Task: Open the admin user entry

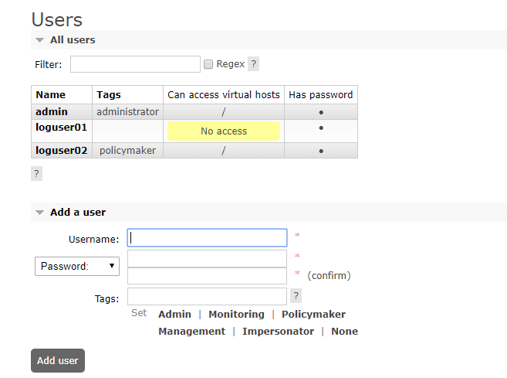Action: 52,112
